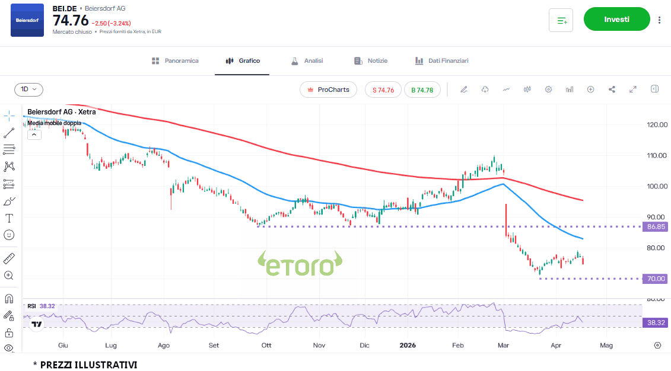The width and height of the screenshot is (671, 371).
Task: Open the emoji sticker tool
Action: 9,235
